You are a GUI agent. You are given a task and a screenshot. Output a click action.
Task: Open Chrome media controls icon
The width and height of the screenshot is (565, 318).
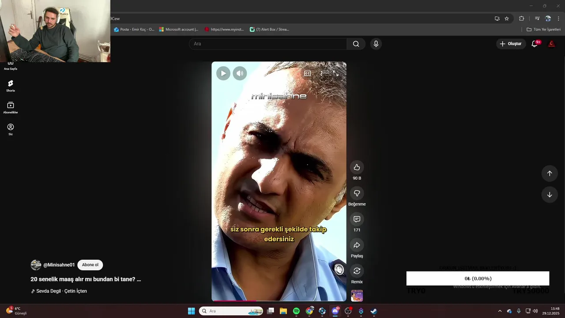537,19
